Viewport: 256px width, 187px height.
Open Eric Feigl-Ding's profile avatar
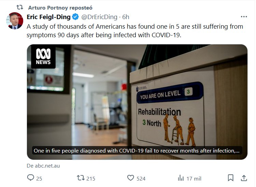pyautogui.click(x=14, y=20)
